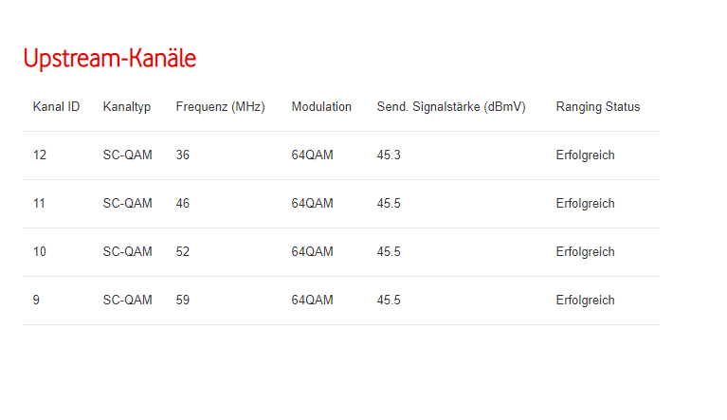Select channel ID 12 cell
The image size is (727, 420).
pos(39,155)
